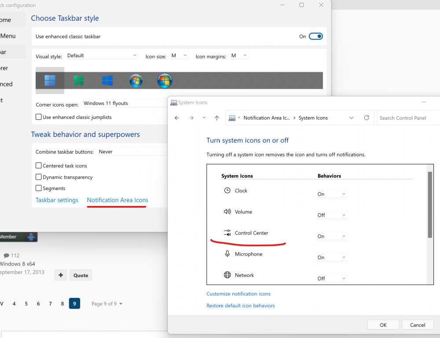Select the Windows 11 logo taskbar style
Screen dimensions: 440x338
point(50,81)
